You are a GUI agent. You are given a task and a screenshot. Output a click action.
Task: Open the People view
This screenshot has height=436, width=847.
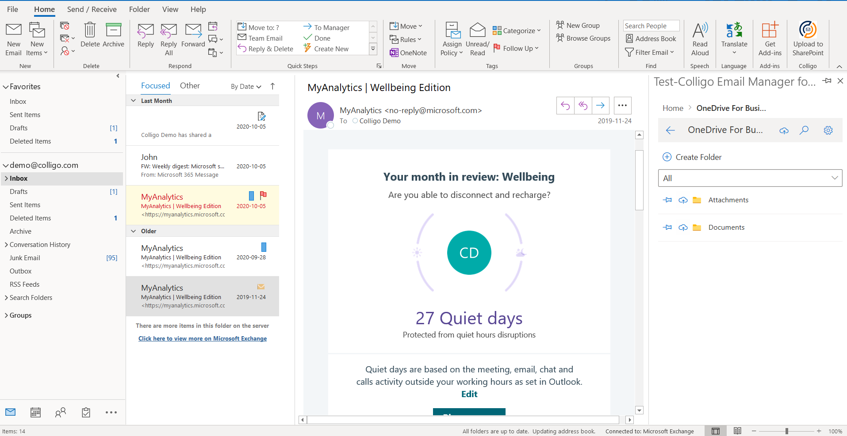(61, 412)
